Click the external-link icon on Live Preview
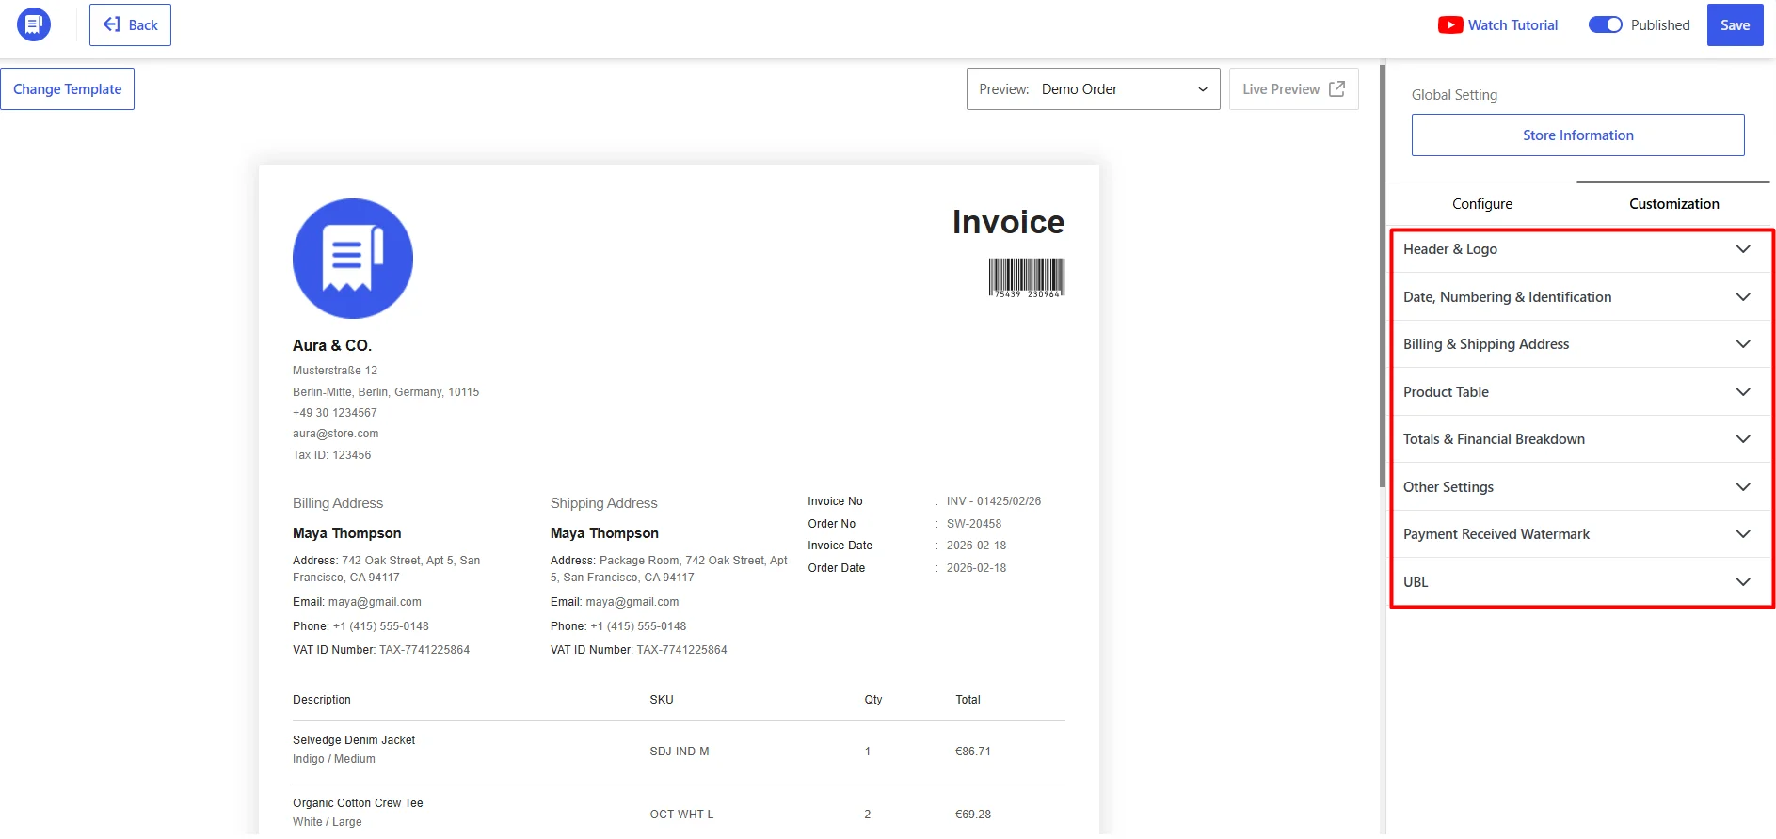The image size is (1776, 839). (1336, 88)
